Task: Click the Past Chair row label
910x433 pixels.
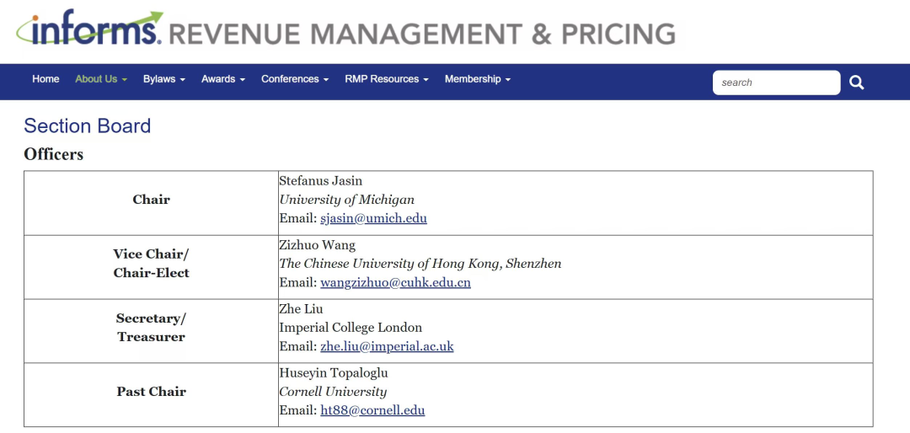Action: click(x=151, y=392)
